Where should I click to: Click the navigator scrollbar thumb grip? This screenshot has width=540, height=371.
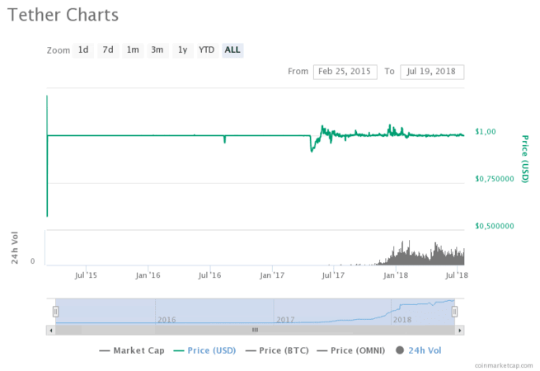click(255, 330)
